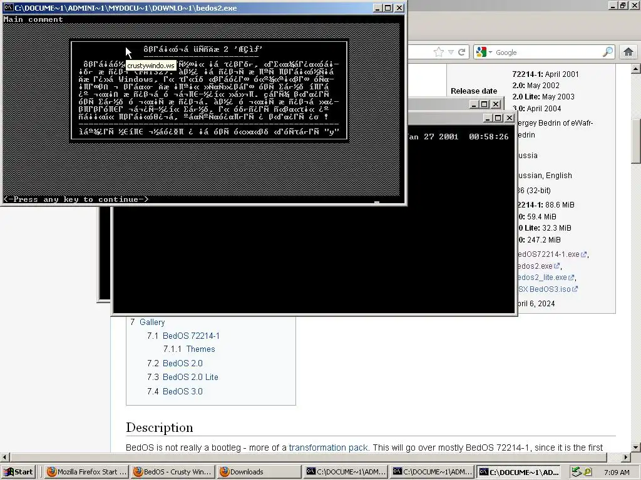The image size is (641, 480).
Task: Open the Downloads taskbar item
Action: point(259,472)
